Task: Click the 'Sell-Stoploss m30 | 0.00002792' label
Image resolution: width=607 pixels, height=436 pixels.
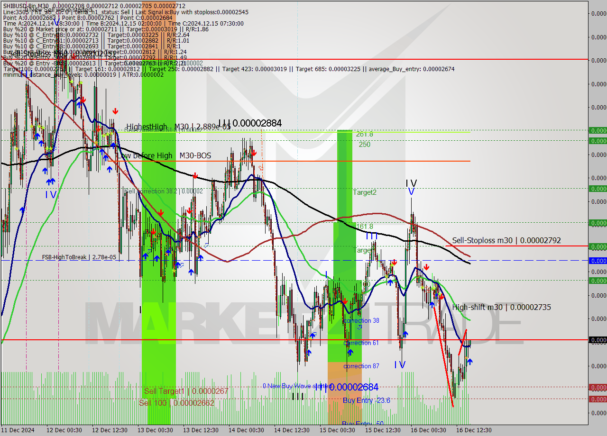Action: [x=506, y=240]
